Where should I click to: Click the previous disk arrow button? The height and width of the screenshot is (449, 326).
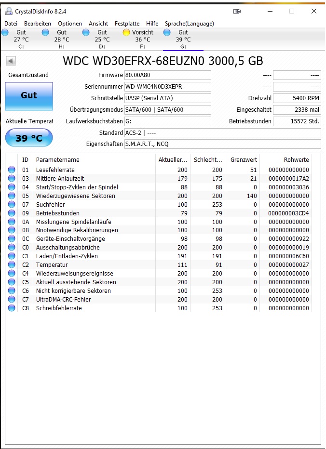click(11, 61)
